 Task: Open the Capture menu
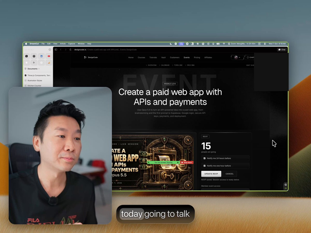[72, 44]
